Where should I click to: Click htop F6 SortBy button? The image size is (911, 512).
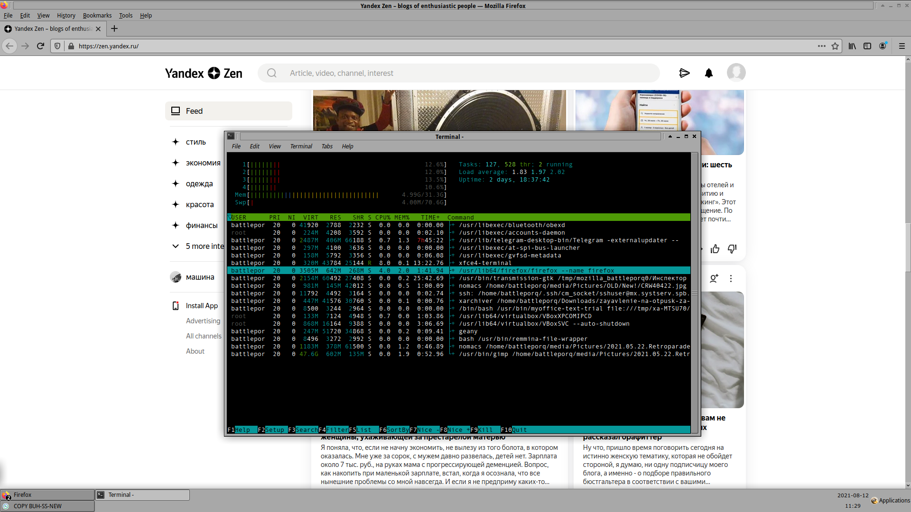click(x=394, y=430)
